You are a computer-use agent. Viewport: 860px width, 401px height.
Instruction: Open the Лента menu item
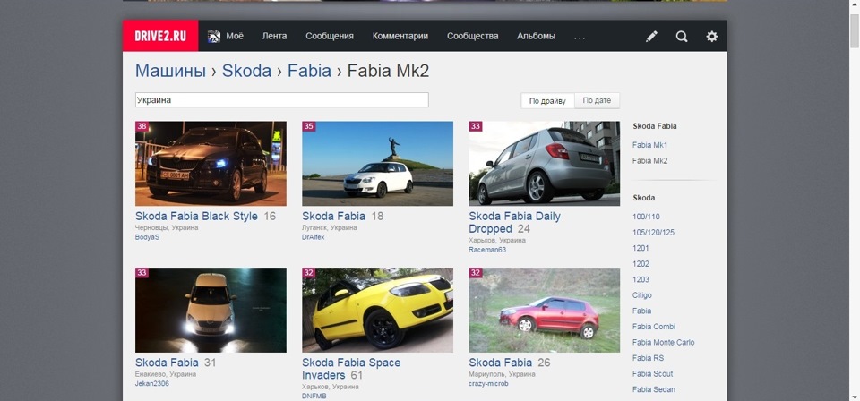(274, 36)
